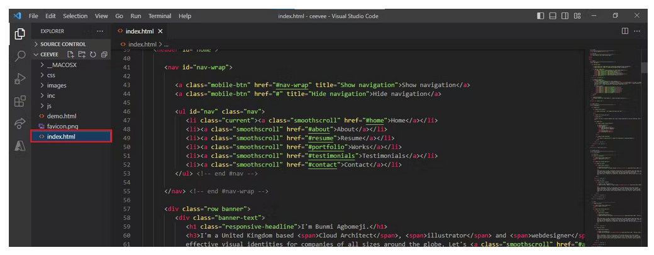This screenshot has width=654, height=255.
Task: Expand the images folder
Action: [57, 85]
